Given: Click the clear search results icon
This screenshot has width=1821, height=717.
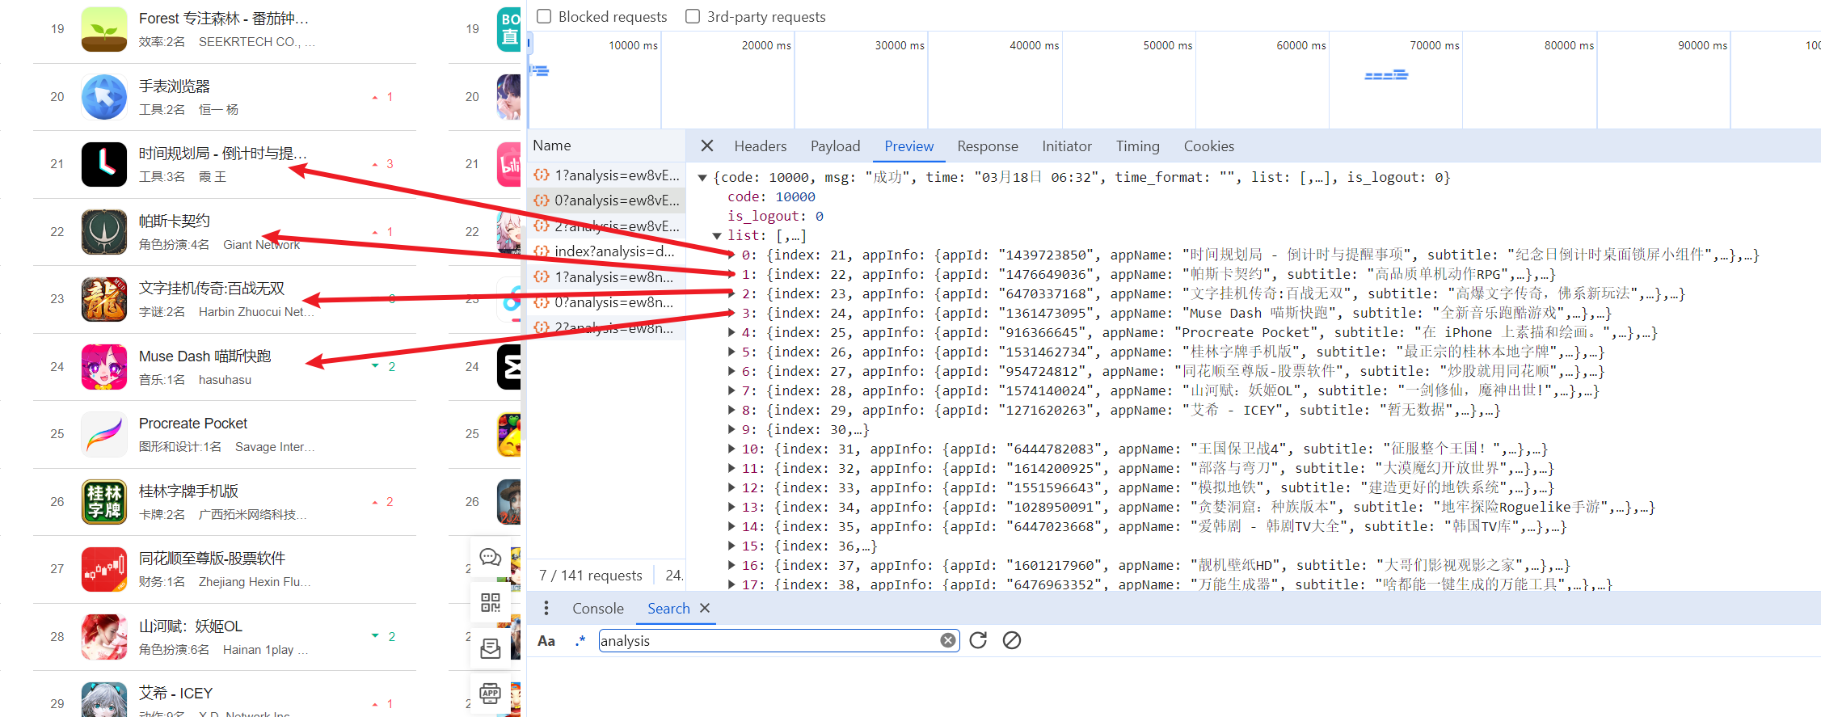Looking at the screenshot, I should tap(1012, 640).
